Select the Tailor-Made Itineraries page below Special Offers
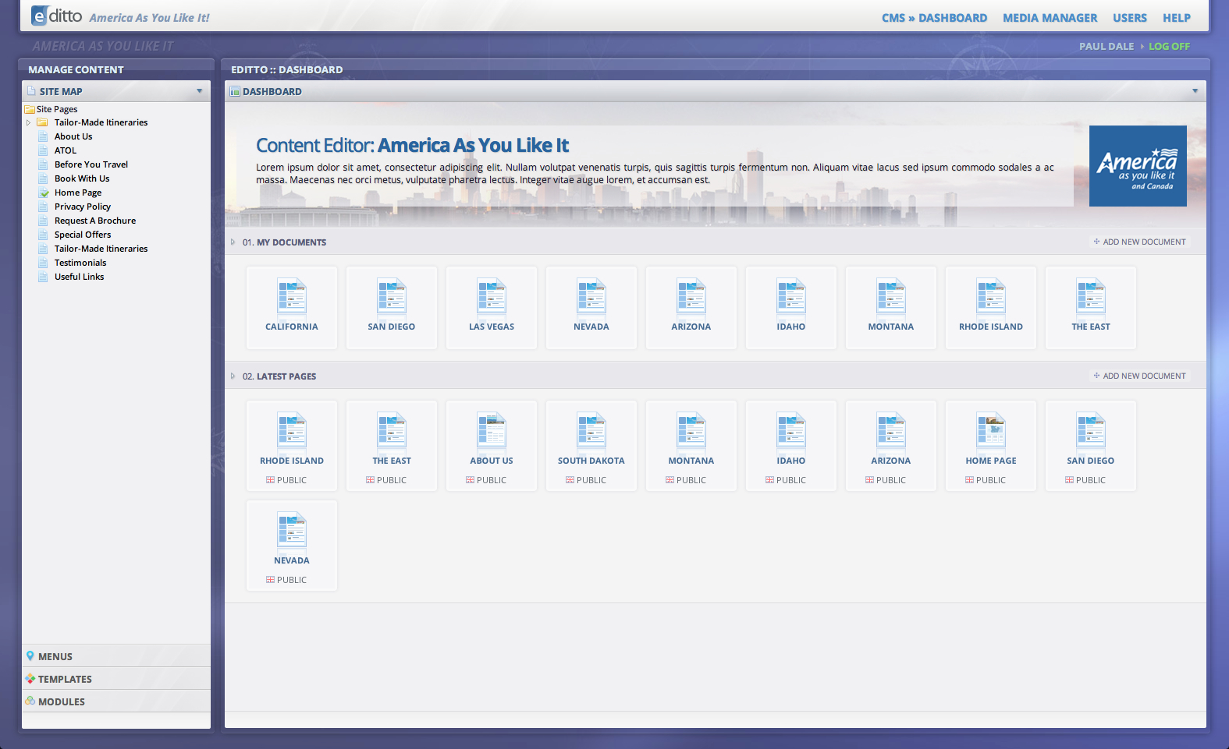 (101, 249)
